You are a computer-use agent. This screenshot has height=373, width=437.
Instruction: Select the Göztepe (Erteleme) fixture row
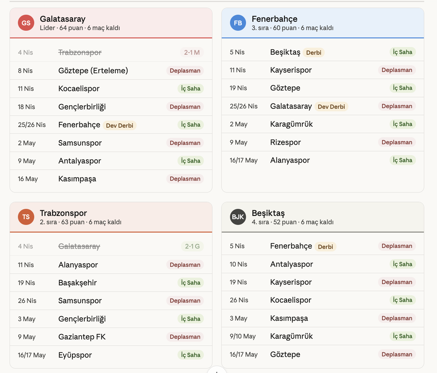(93, 71)
